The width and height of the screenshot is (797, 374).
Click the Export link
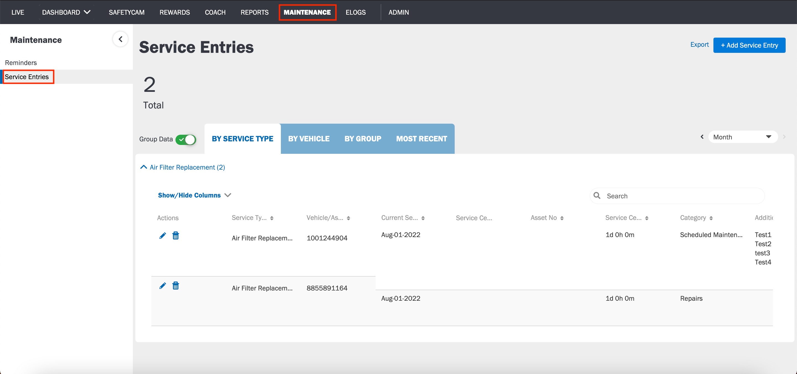(699, 44)
